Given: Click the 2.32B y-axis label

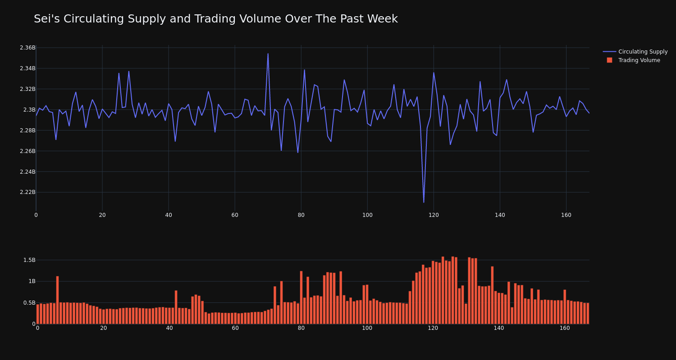Looking at the screenshot, I should (27, 89).
